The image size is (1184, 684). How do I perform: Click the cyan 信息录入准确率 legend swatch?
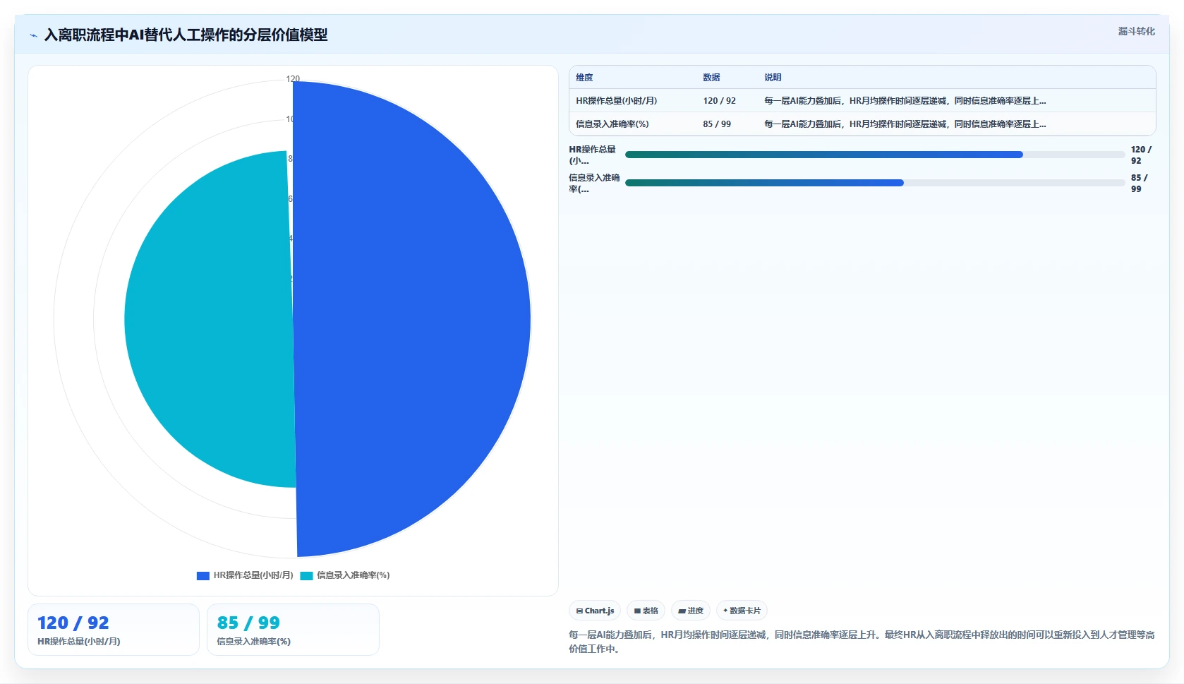(x=306, y=576)
